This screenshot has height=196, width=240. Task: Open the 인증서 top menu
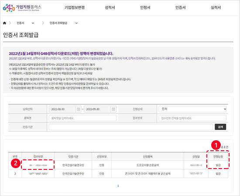coord(181,7)
